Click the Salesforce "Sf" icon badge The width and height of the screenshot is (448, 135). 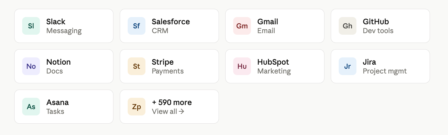137,26
